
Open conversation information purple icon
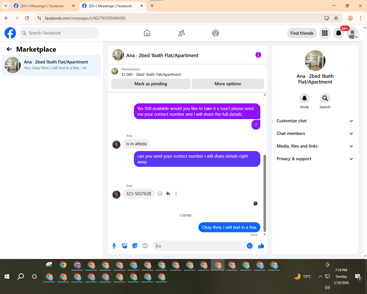click(258, 55)
